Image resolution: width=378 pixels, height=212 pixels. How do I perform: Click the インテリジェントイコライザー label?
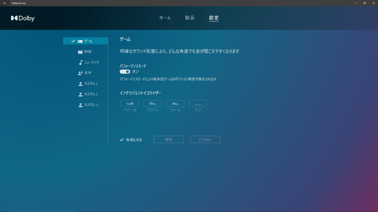[140, 93]
